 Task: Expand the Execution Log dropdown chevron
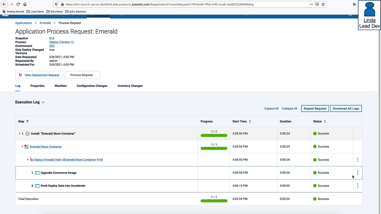(x=43, y=102)
